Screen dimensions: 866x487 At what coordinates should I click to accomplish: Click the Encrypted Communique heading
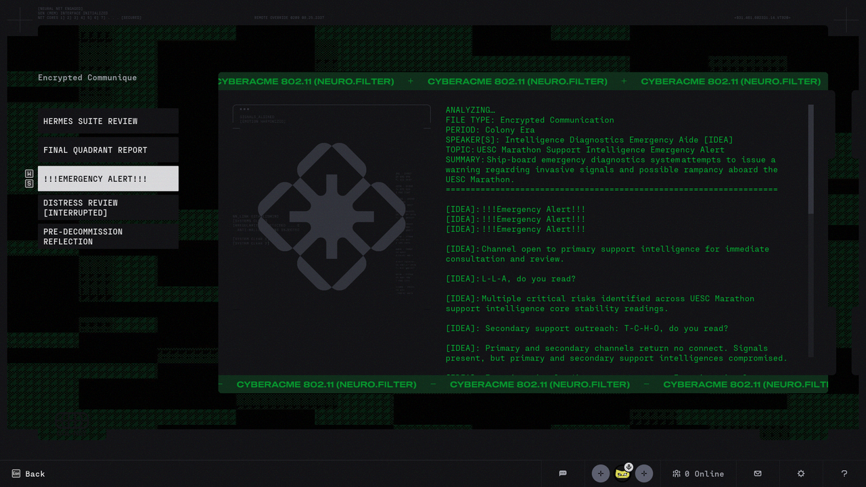(x=87, y=78)
